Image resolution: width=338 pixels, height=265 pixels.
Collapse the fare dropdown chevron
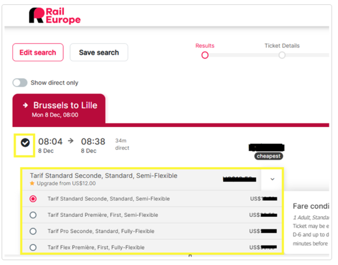click(272, 179)
